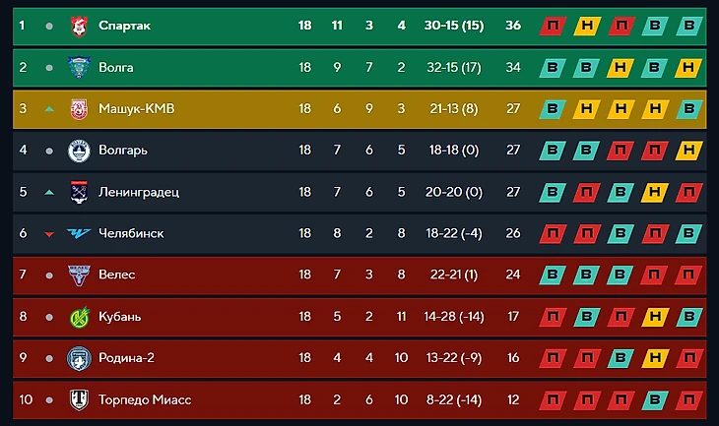The height and width of the screenshot is (426, 719).
Task: Open the Родина-2 team link
Action: 126,358
